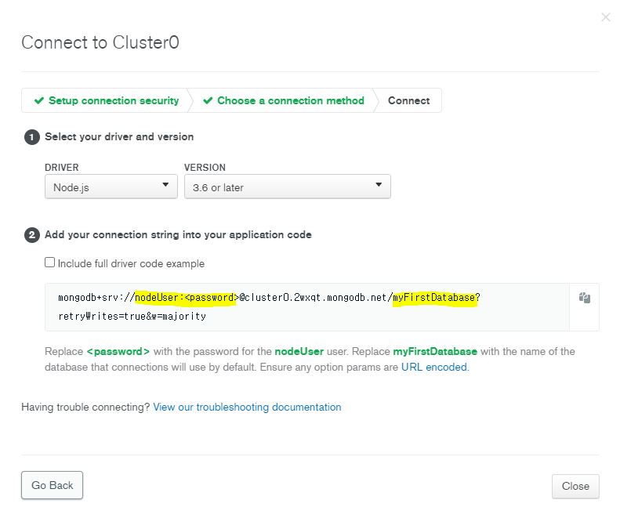Screen dimensions: 620x518
Task: Click highlighted nodeUser:<password> in connection string
Action: tap(185, 297)
